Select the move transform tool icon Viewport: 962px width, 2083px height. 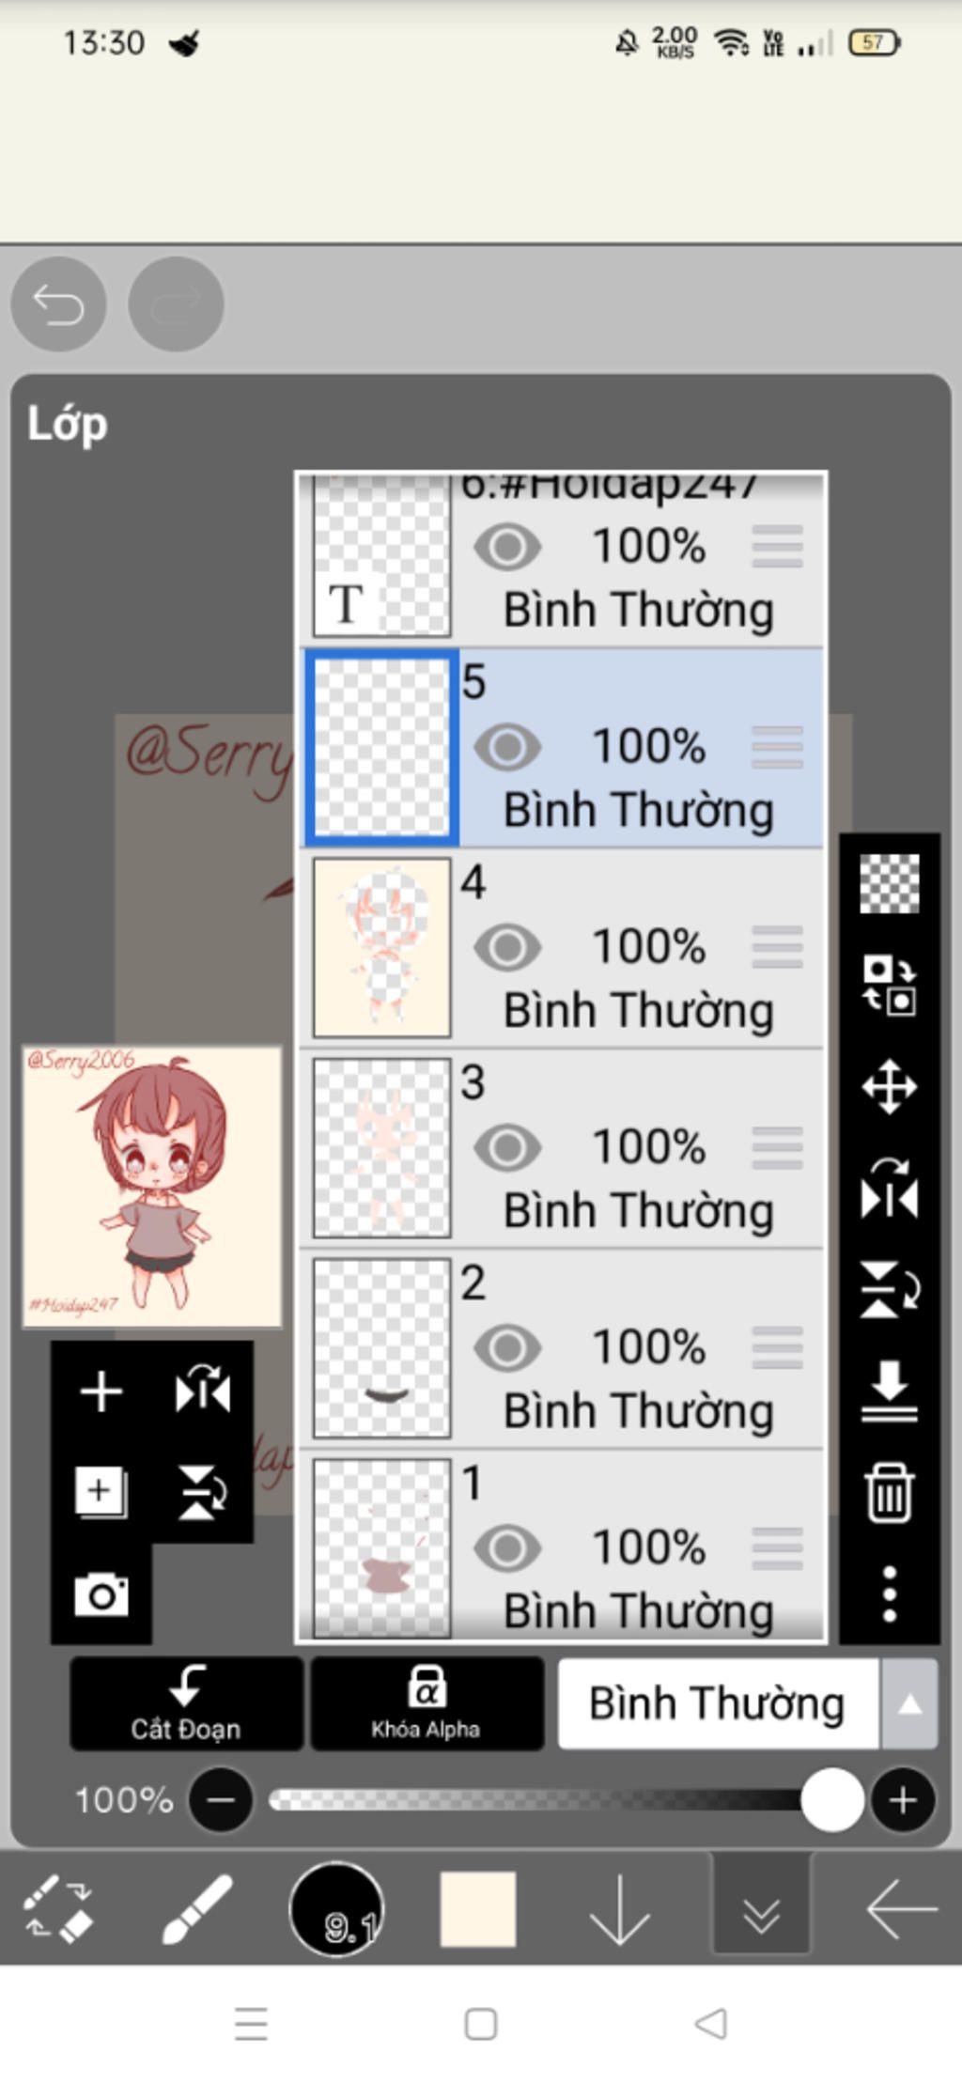click(x=889, y=1087)
